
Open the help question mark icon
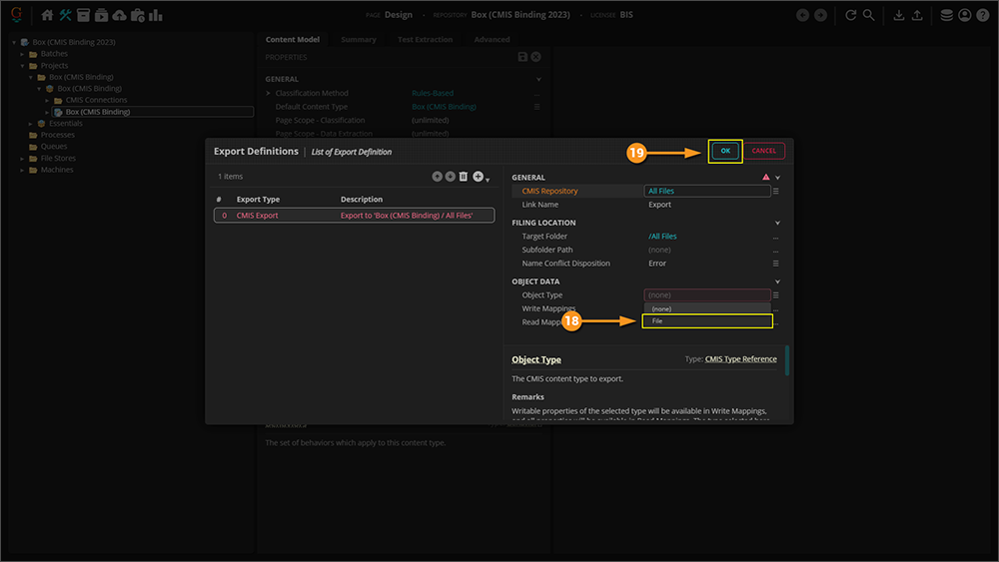[982, 15]
